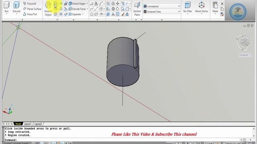
Task: Select the Intersect solids icon
Action: pyautogui.click(x=61, y=14)
